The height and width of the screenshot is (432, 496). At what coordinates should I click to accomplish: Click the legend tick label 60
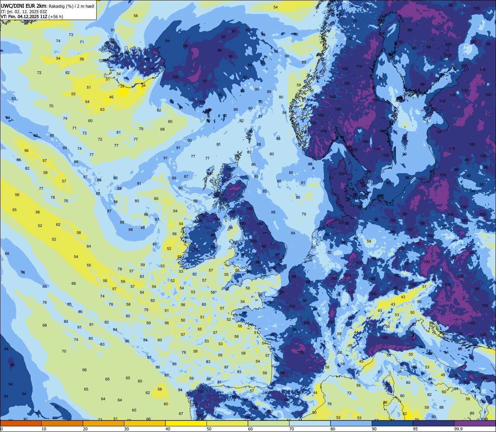[x=250, y=429]
